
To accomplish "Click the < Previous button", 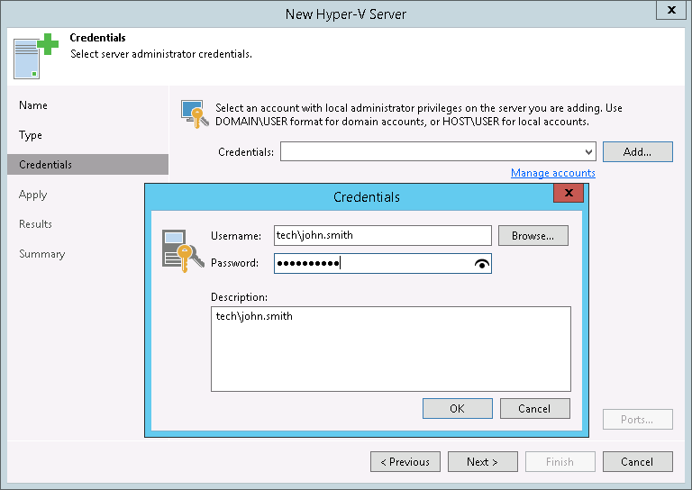I will (x=405, y=462).
